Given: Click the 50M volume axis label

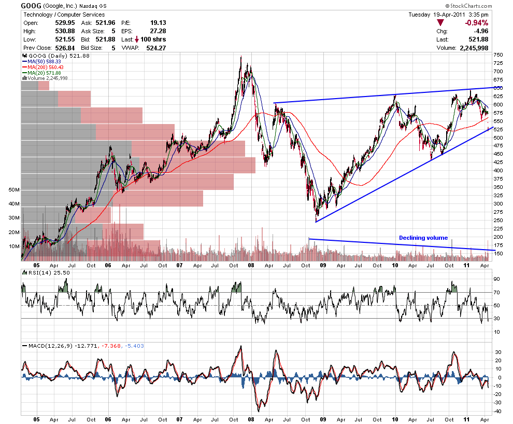Looking at the screenshot, I should (14, 190).
